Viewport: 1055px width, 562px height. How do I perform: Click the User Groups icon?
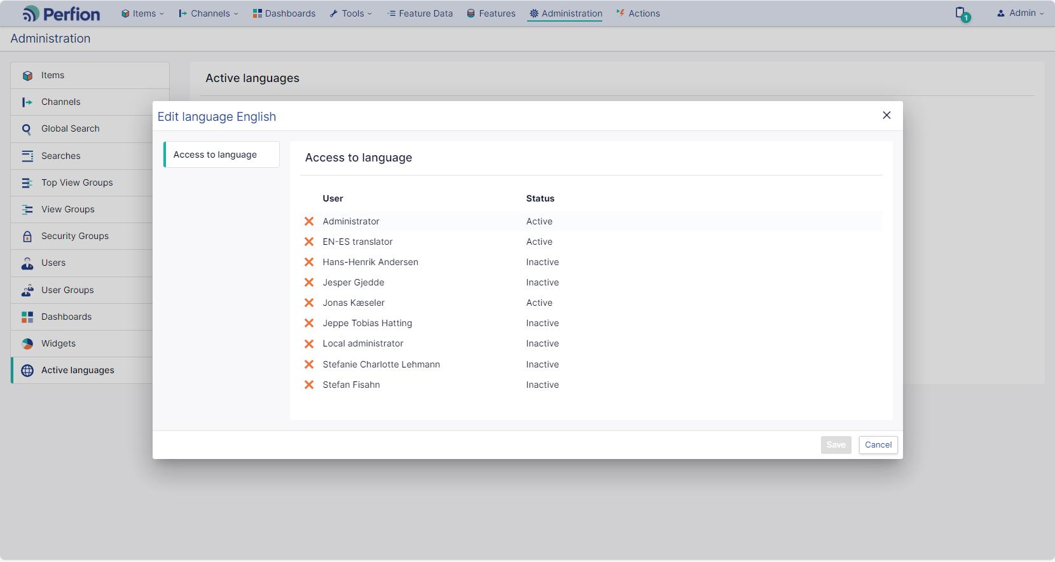pos(27,291)
